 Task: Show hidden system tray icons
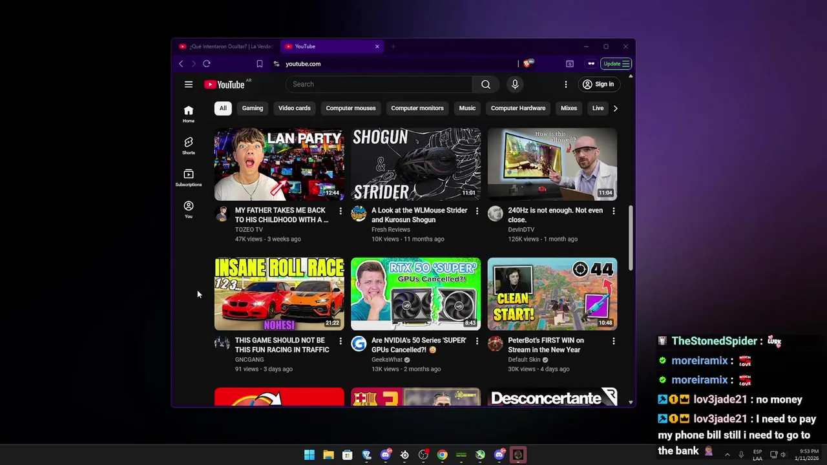click(728, 455)
